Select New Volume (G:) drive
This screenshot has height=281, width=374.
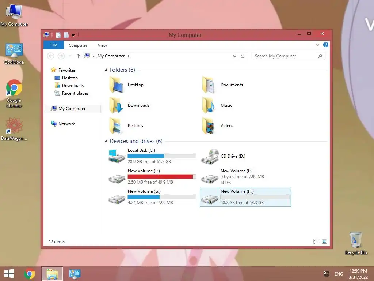pyautogui.click(x=152, y=197)
